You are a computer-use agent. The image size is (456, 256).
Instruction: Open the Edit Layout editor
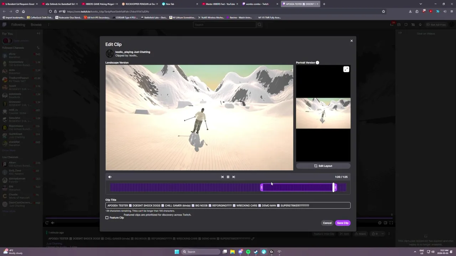(323, 166)
